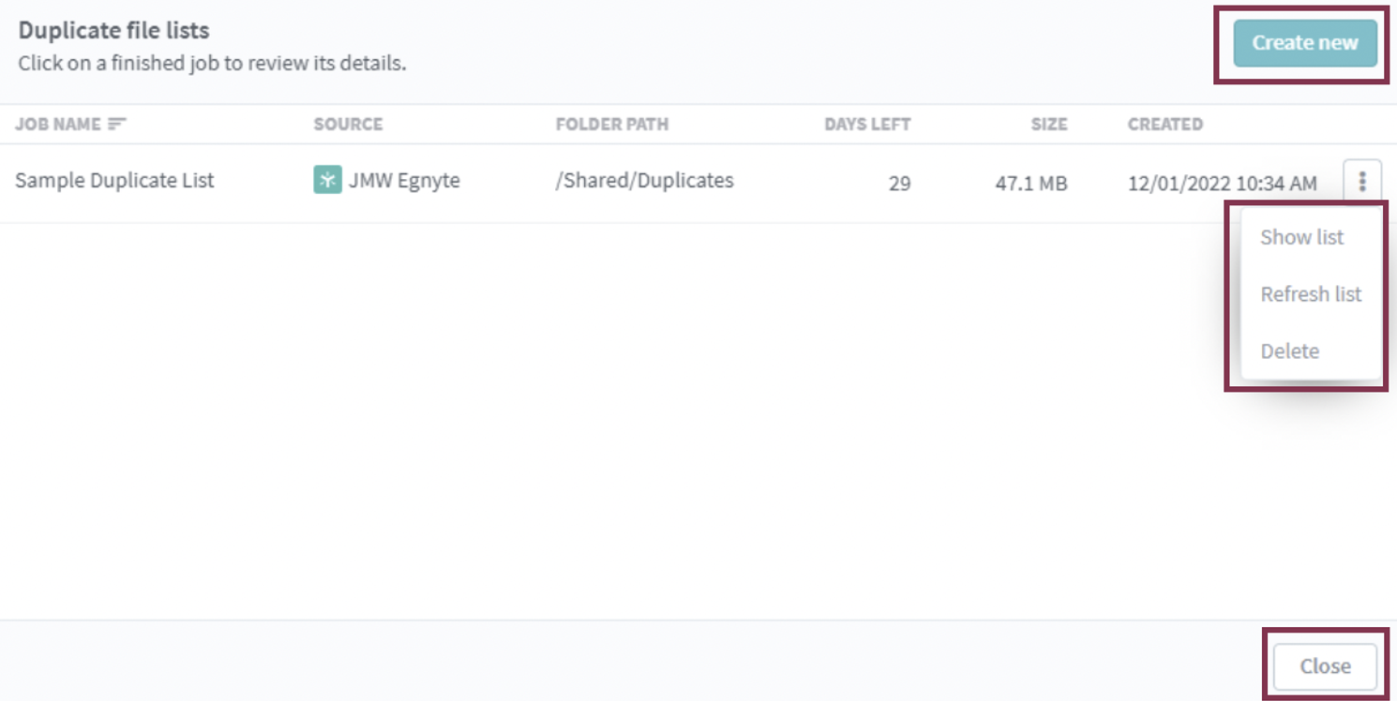Open the Sample Duplicate List job
The width and height of the screenshot is (1397, 701).
tap(114, 180)
